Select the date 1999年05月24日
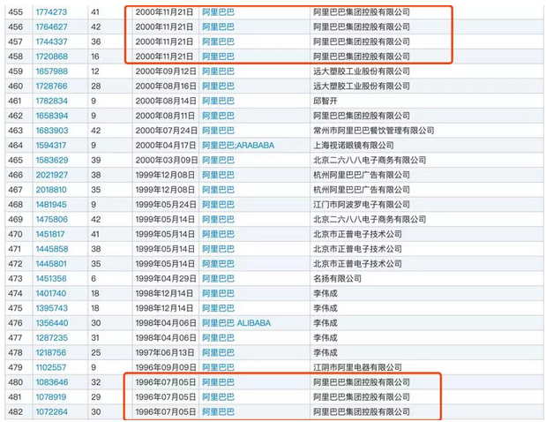Viewport: 546px width, 422px height. pyautogui.click(x=166, y=205)
